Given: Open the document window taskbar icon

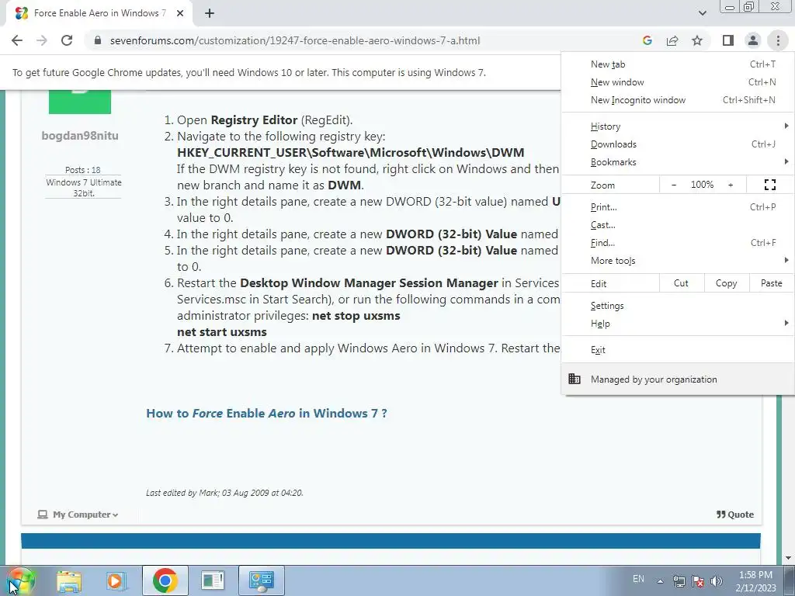Looking at the screenshot, I should point(213,580).
